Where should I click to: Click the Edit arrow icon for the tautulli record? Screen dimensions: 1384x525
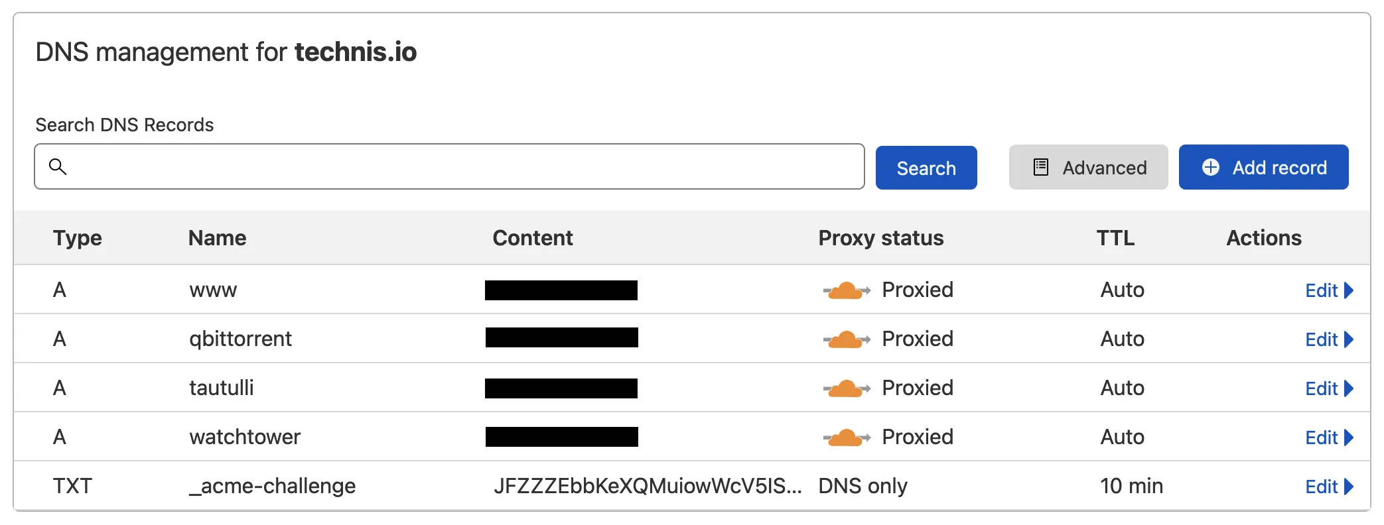1348,388
